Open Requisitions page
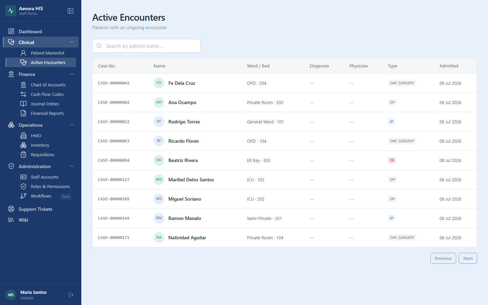The image size is (488, 305). pyautogui.click(x=41, y=155)
